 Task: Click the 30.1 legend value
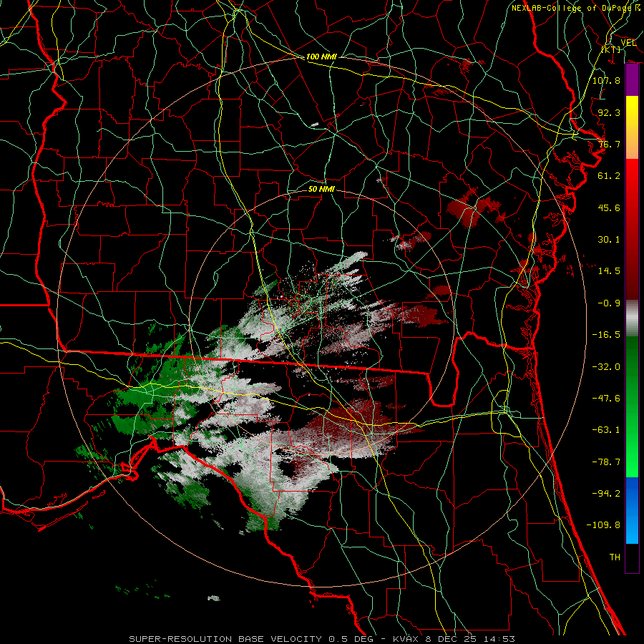(x=609, y=240)
